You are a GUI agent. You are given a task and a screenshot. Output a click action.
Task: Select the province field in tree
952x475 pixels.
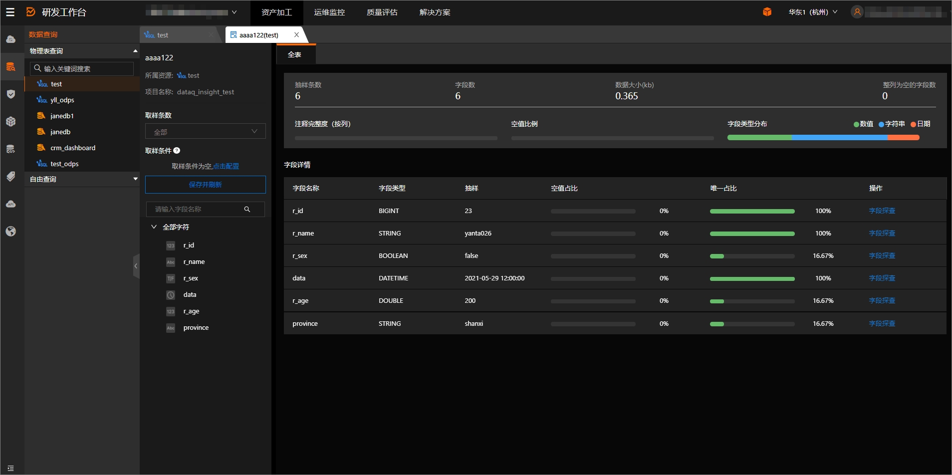196,328
